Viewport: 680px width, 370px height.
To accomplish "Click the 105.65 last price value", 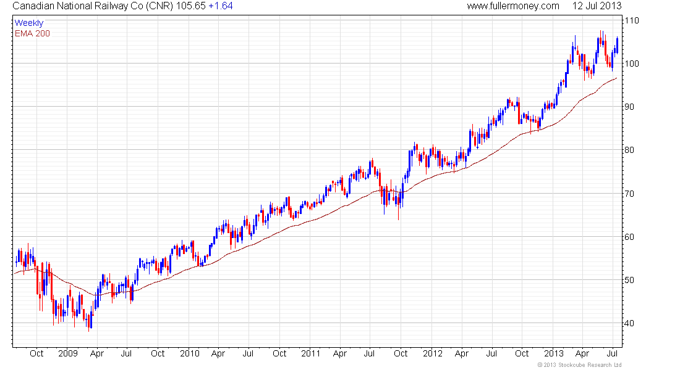I will pyautogui.click(x=191, y=6).
